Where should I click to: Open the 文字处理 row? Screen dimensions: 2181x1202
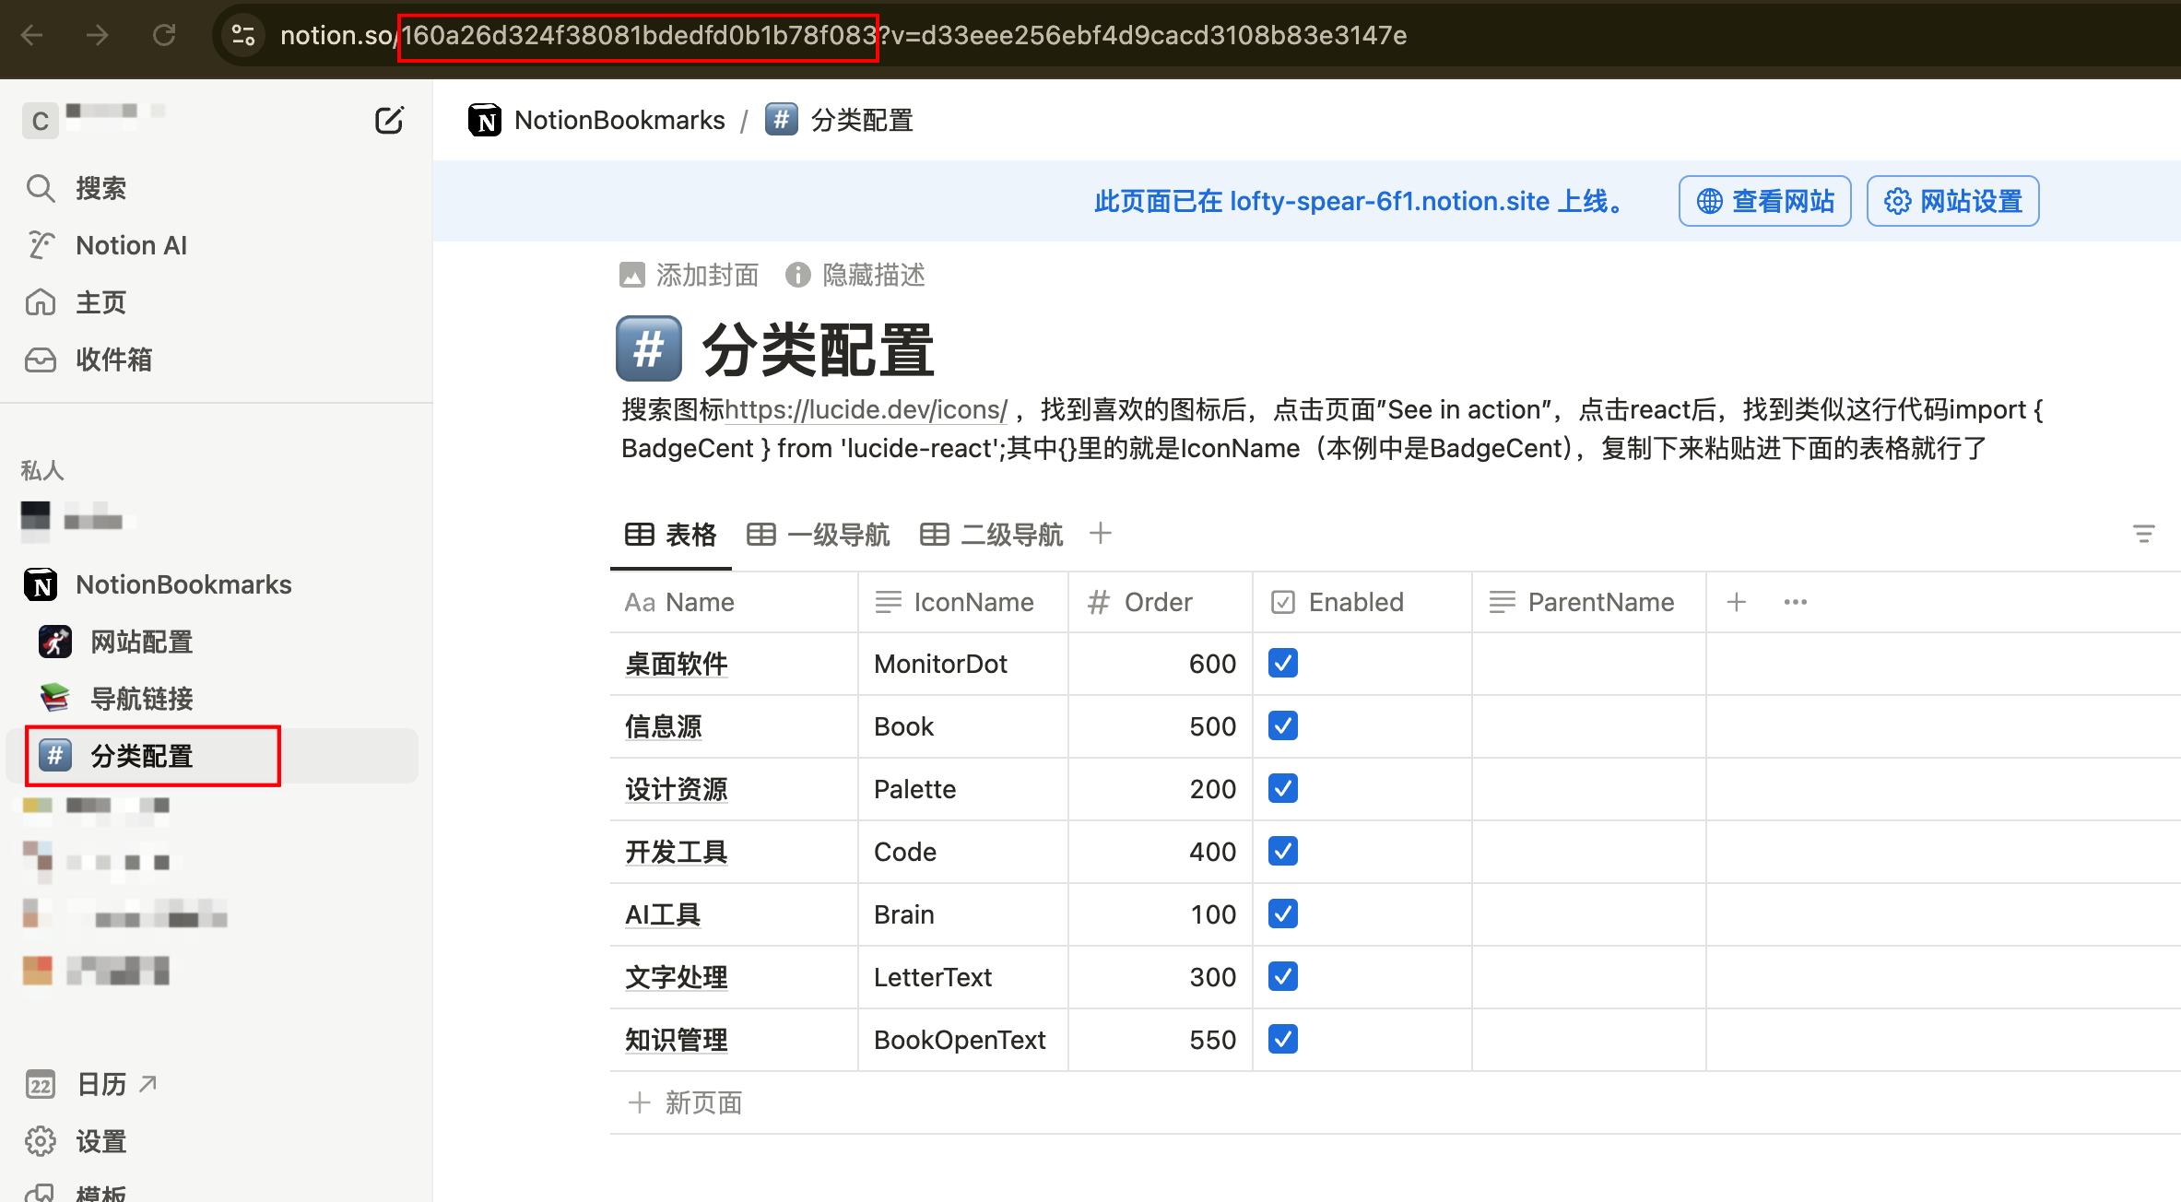[x=677, y=977]
